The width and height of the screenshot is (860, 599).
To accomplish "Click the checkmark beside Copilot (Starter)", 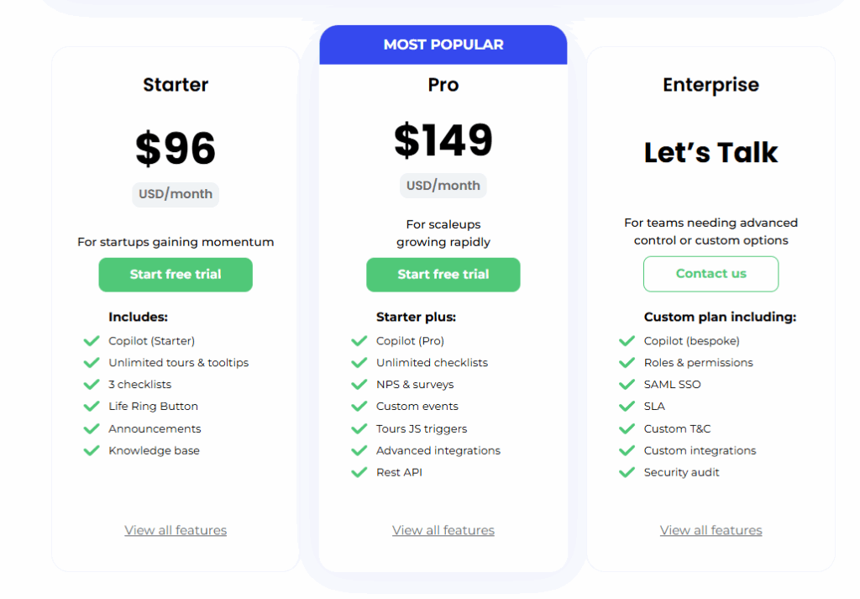I will coord(92,341).
